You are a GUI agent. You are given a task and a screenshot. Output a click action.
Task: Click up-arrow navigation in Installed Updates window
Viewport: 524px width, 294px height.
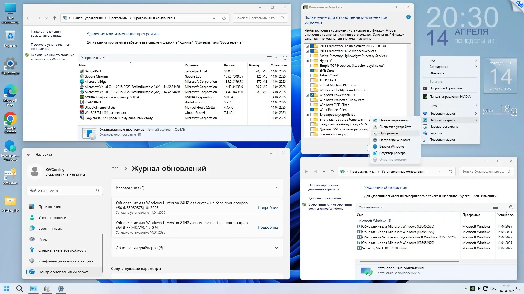(x=332, y=171)
